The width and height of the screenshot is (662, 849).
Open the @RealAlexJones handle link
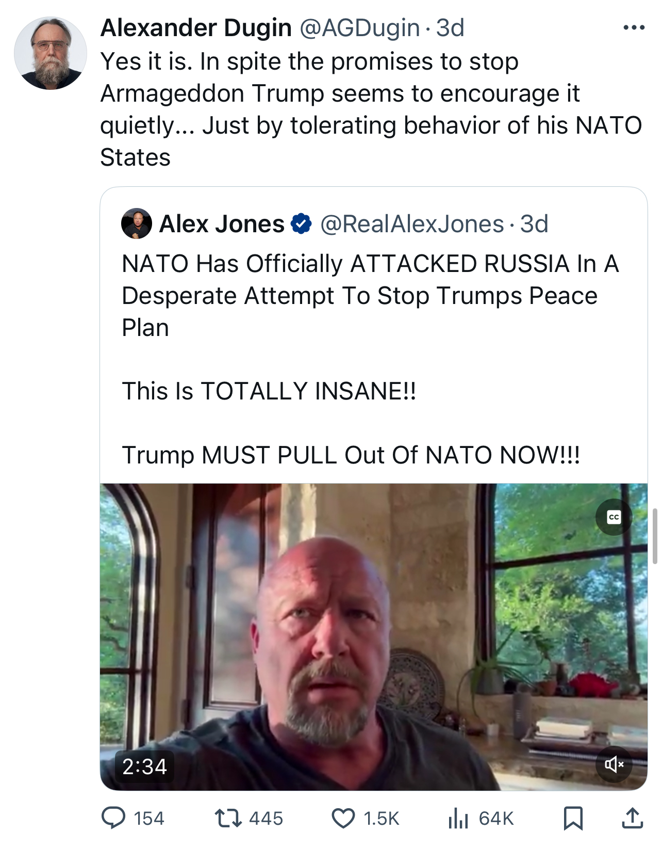tap(412, 224)
